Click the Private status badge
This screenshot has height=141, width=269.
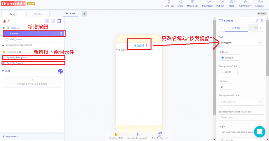pos(262,14)
